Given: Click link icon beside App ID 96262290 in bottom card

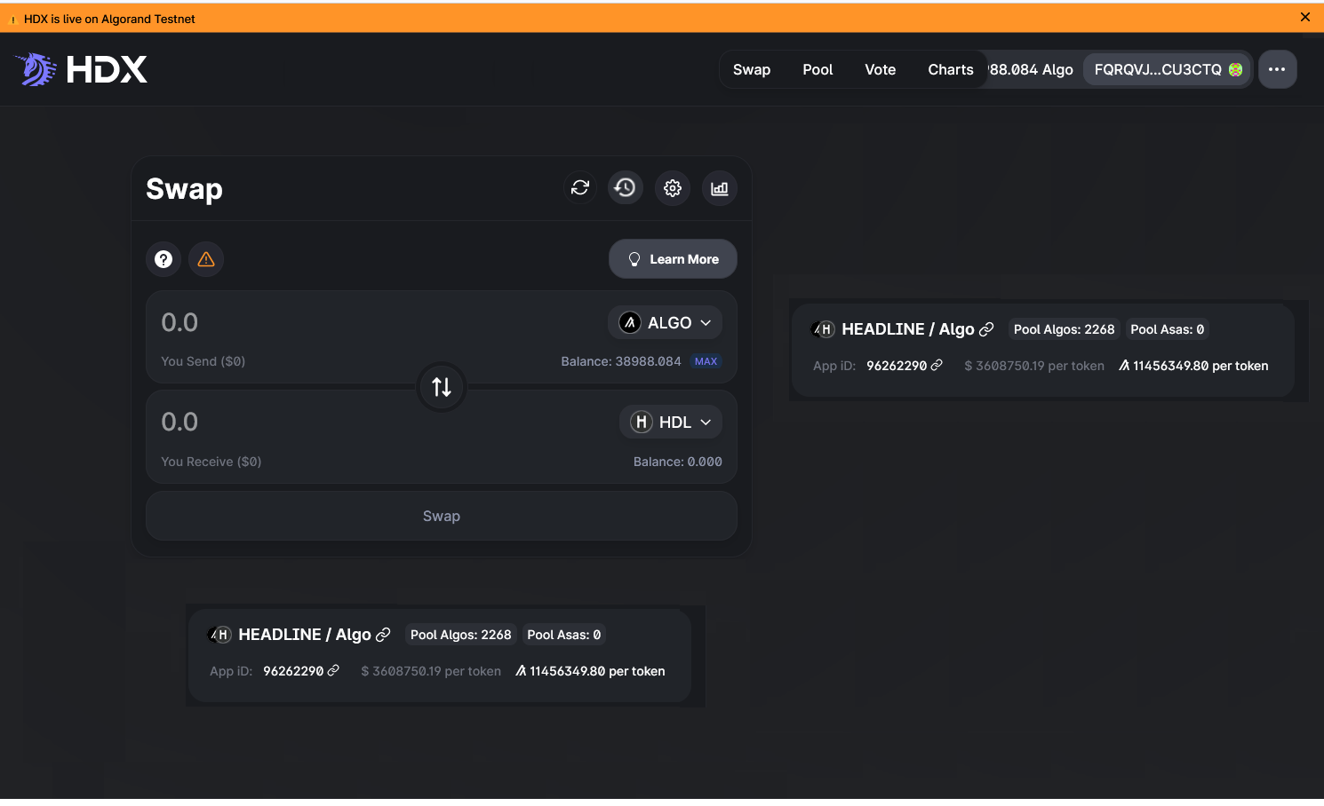Looking at the screenshot, I should pyautogui.click(x=333, y=670).
